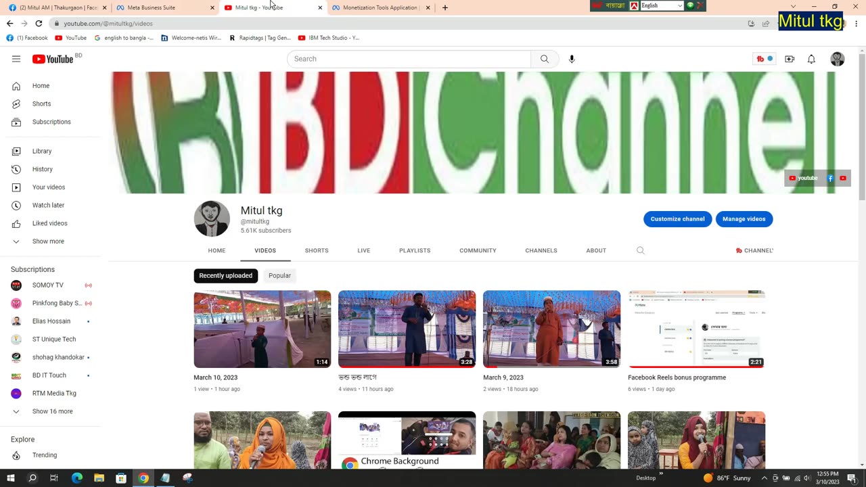Open the Windows notification center
The image size is (866, 487).
[x=852, y=478]
